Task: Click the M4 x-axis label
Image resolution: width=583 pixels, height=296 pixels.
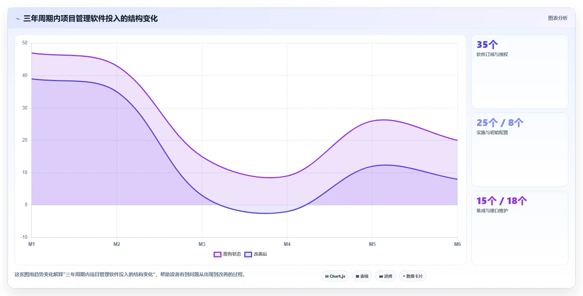Action: [x=287, y=244]
